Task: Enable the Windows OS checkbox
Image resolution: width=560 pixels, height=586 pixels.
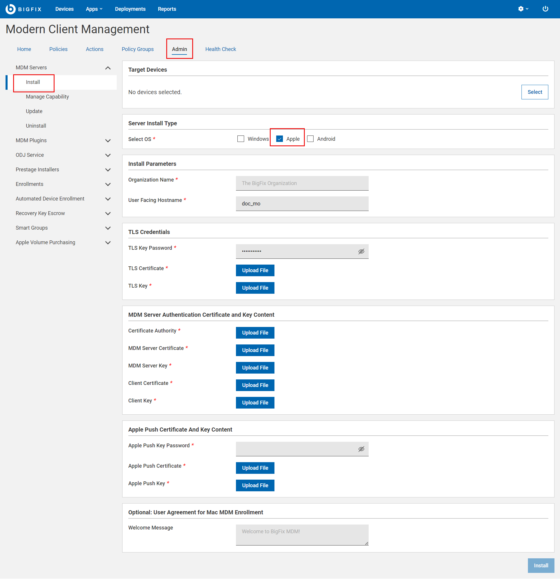Action: point(241,139)
